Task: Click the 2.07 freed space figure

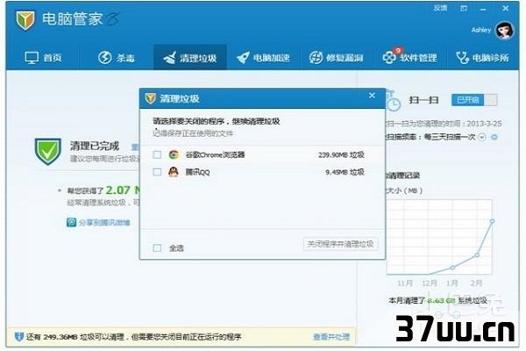Action: pyautogui.click(x=118, y=190)
